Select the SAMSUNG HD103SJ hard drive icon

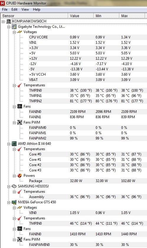pyautogui.click(x=14, y=186)
